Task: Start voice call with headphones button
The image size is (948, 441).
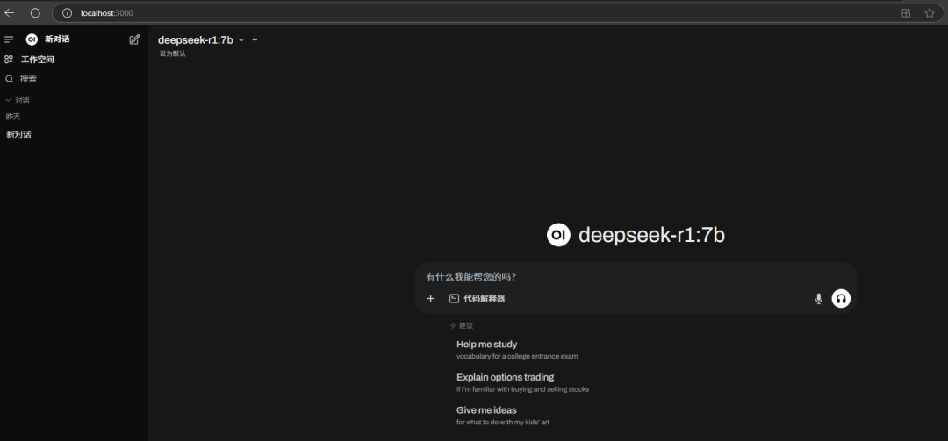Action: click(x=841, y=298)
